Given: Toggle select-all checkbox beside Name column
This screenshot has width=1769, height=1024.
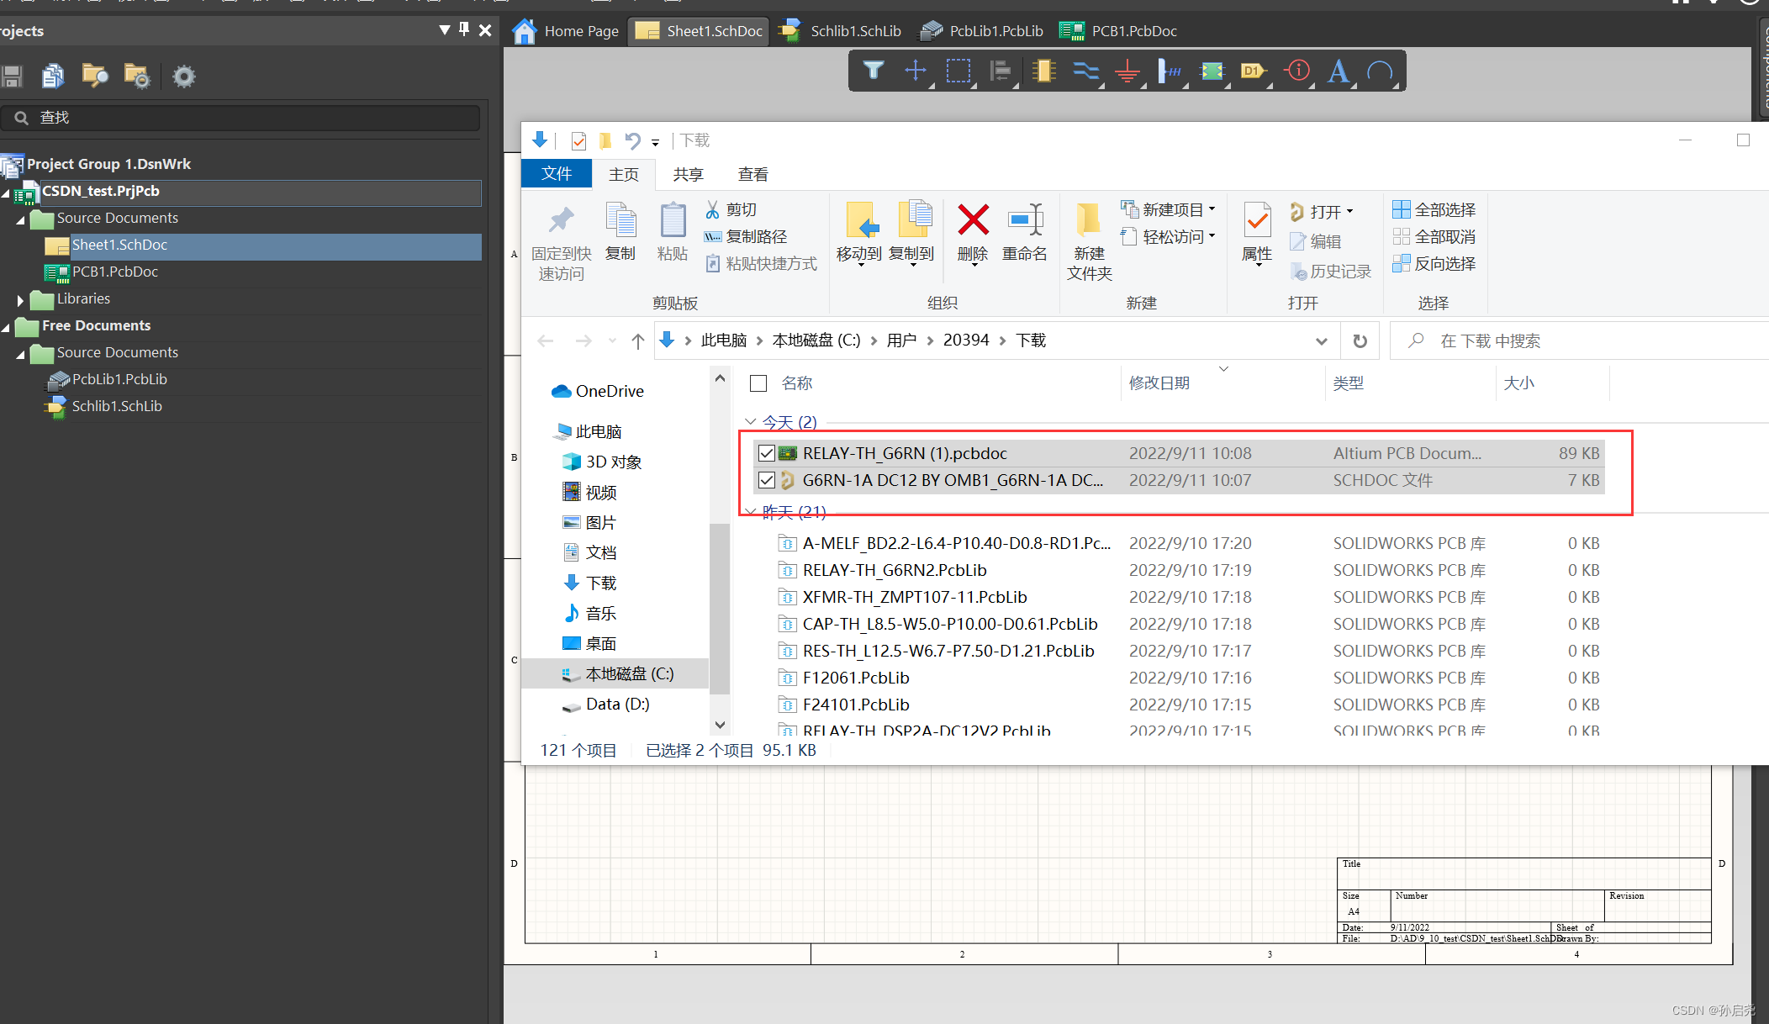Looking at the screenshot, I should pos(758,383).
